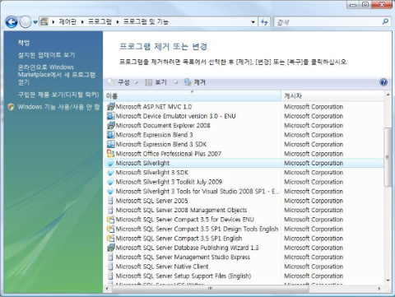This screenshot has height=297, width=395.
Task: Click horizontal scrollbar right arrow
Action: (x=379, y=289)
